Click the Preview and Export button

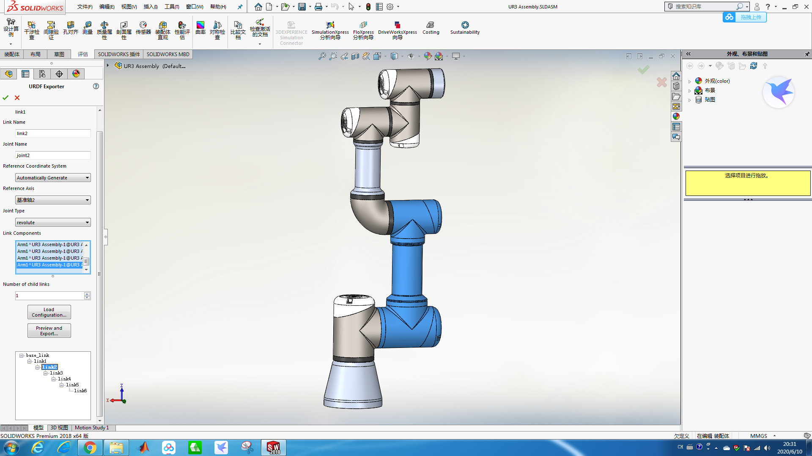pyautogui.click(x=49, y=330)
